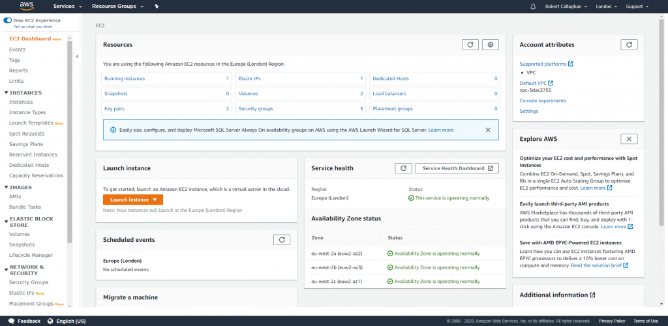Open Reserved Instances in the sidebar
This screenshot has height=326, width=668.
click(33, 155)
